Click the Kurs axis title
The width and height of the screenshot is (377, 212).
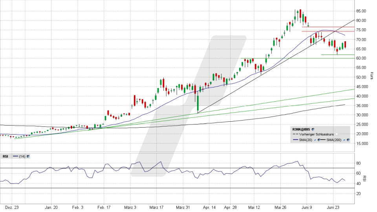point(372,76)
